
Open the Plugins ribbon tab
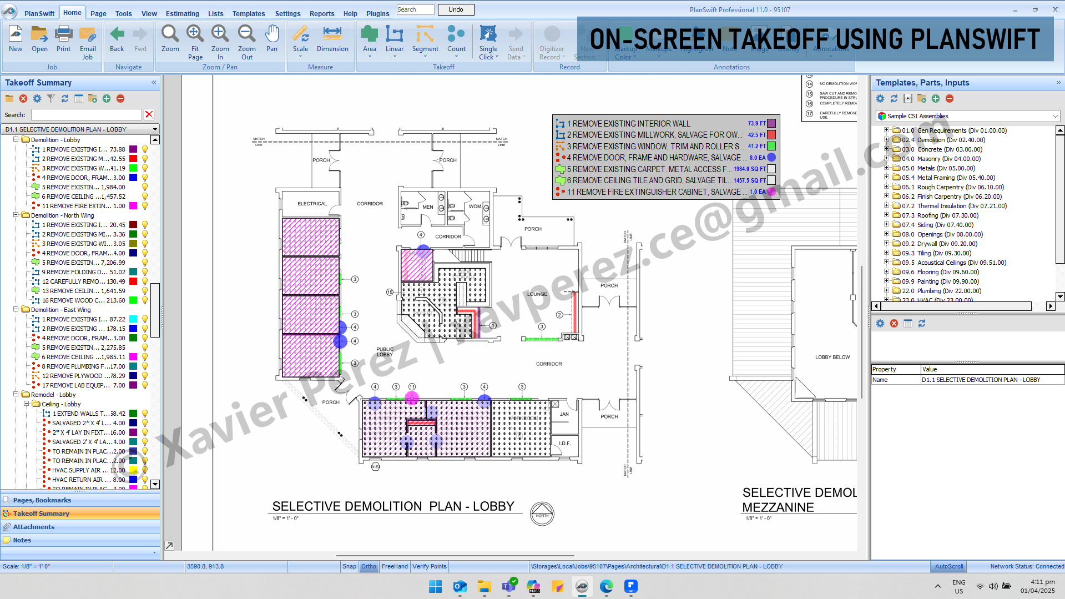377,13
